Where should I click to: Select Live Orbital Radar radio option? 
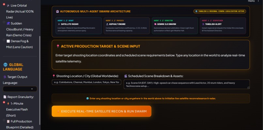[x=4, y=4]
